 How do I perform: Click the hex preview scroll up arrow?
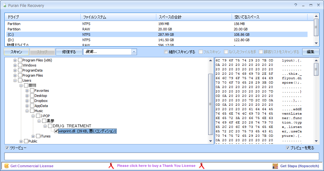(x=316, y=60)
